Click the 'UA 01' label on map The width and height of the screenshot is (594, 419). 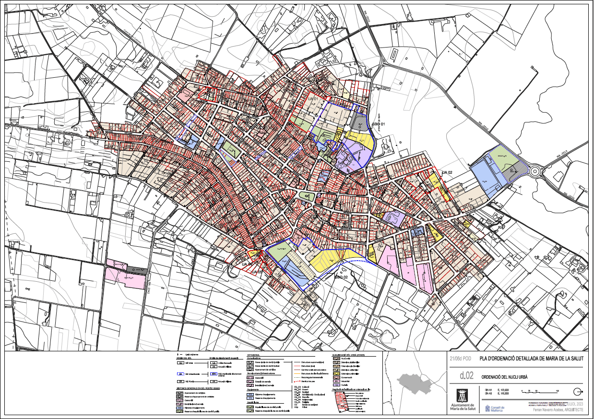(313, 98)
